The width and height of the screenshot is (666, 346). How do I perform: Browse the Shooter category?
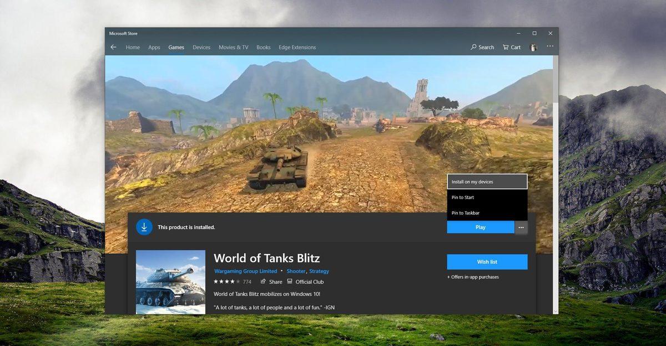(296, 271)
